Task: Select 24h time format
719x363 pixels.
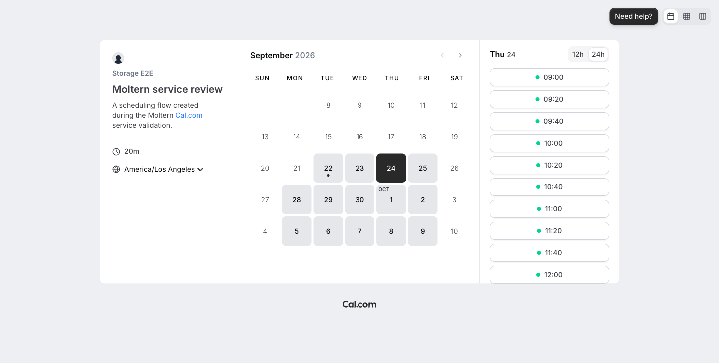Action: tap(598, 54)
